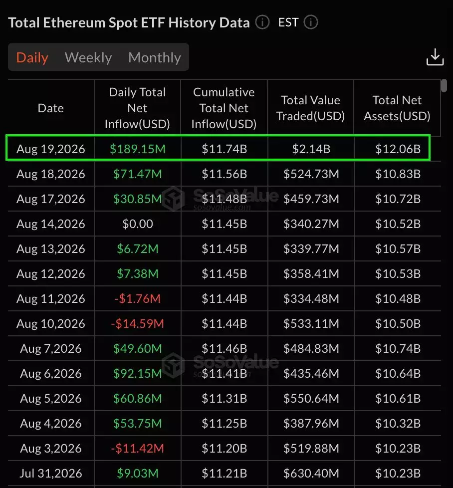
Task: Switch to the Daily tab
Action: [32, 57]
